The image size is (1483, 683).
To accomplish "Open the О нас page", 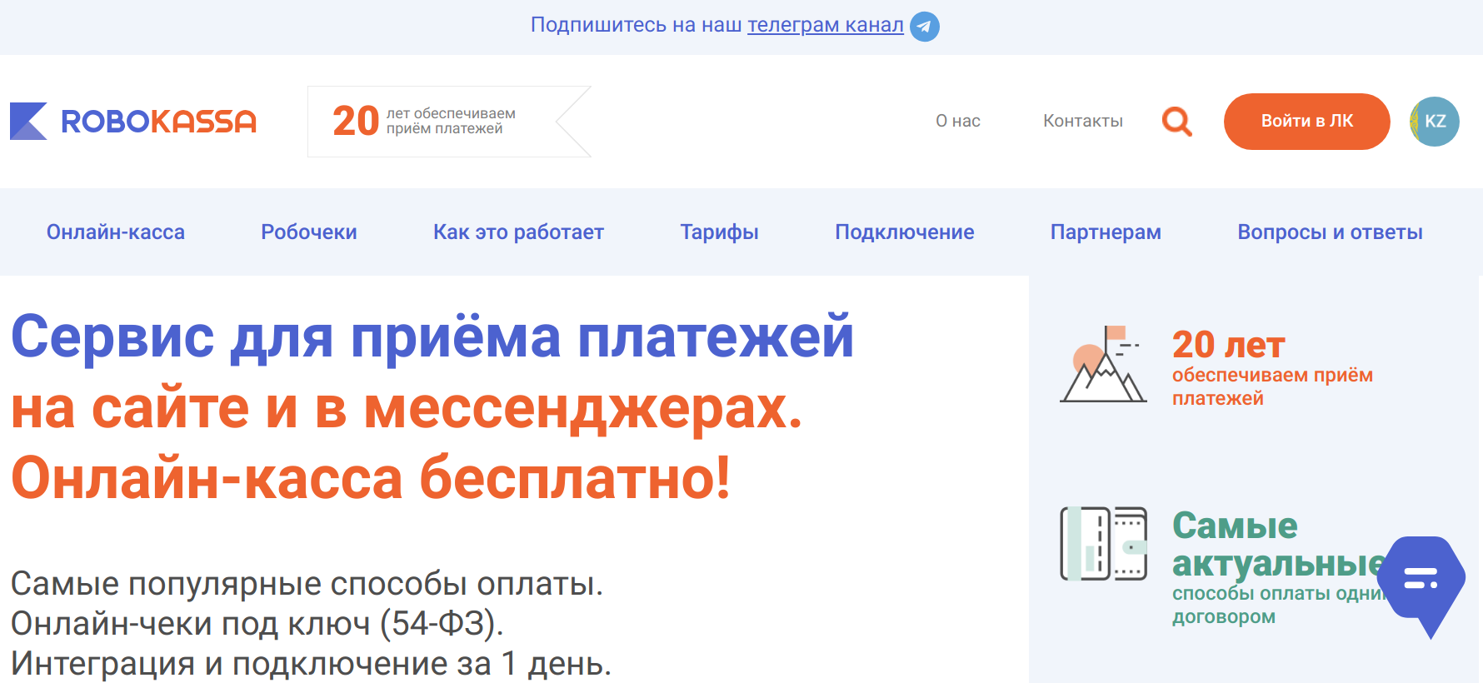I will coord(957,121).
